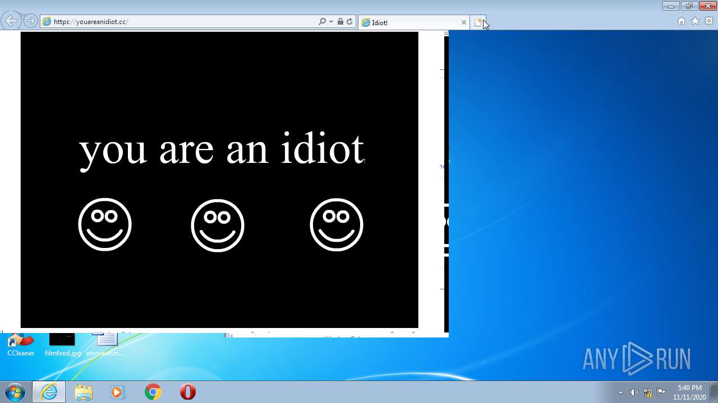Viewport: 718px width, 403px height.
Task: Launch Windows Media Player from taskbar
Action: [x=118, y=392]
